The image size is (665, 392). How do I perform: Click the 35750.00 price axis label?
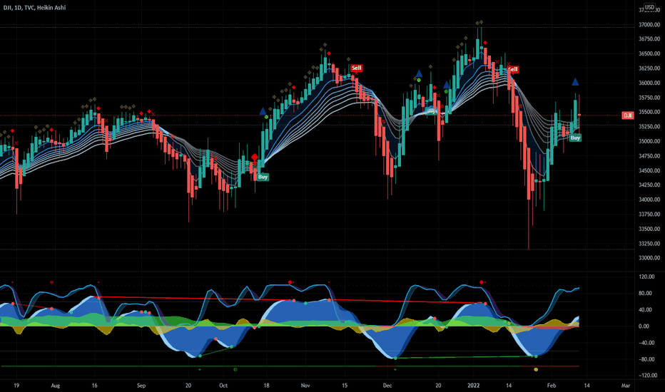click(x=649, y=98)
